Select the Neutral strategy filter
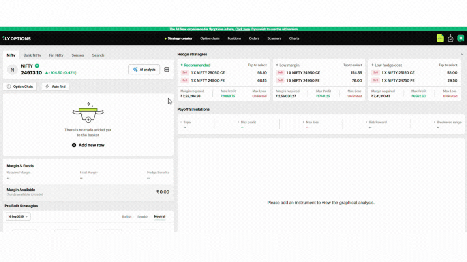Screen dimensions: 467x262 (x=159, y=216)
